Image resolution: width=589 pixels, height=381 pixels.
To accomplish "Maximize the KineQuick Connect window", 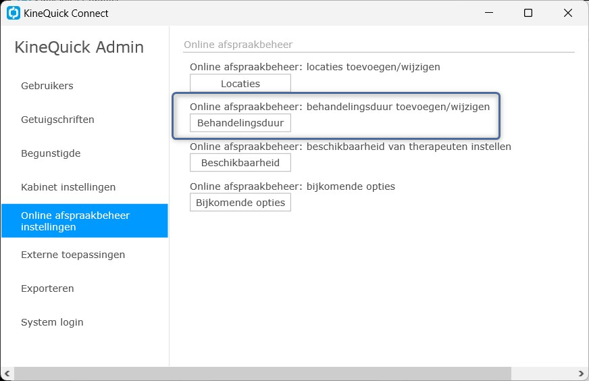I will (528, 13).
